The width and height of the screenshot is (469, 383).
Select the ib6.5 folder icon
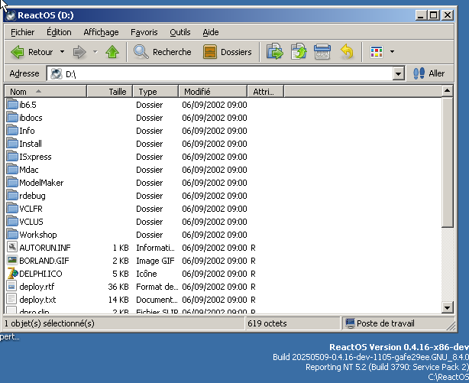click(x=12, y=105)
